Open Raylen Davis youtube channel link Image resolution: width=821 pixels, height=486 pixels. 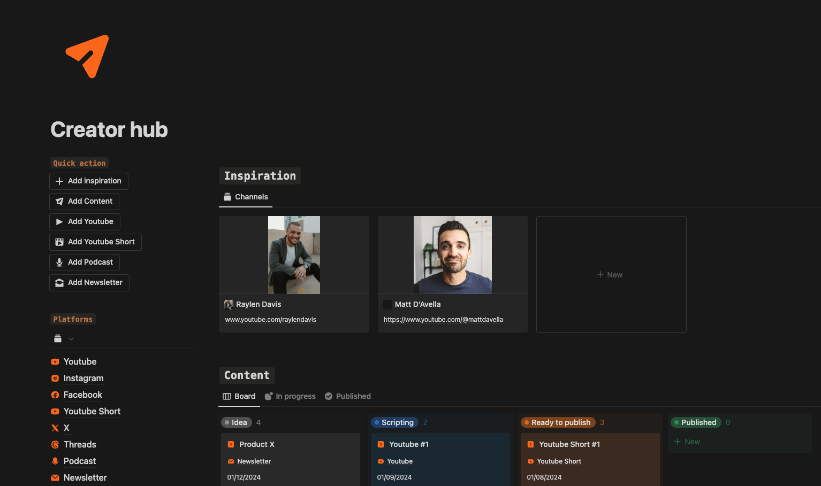270,320
